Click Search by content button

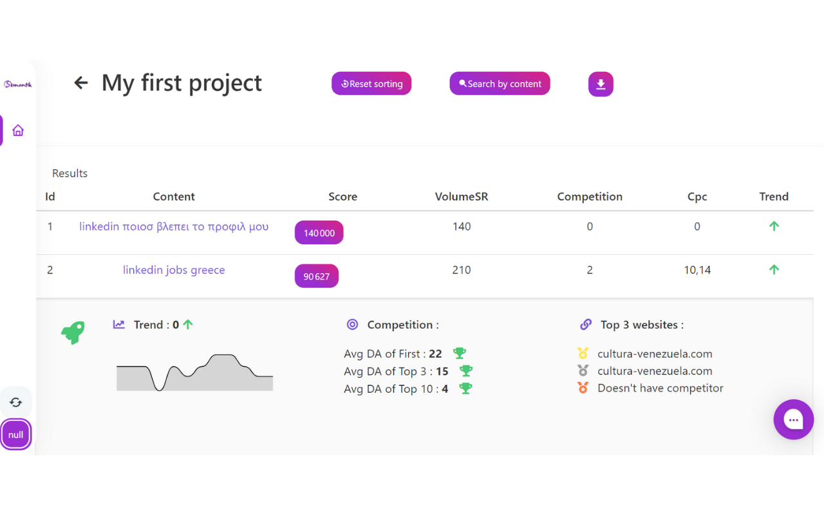[x=500, y=84]
